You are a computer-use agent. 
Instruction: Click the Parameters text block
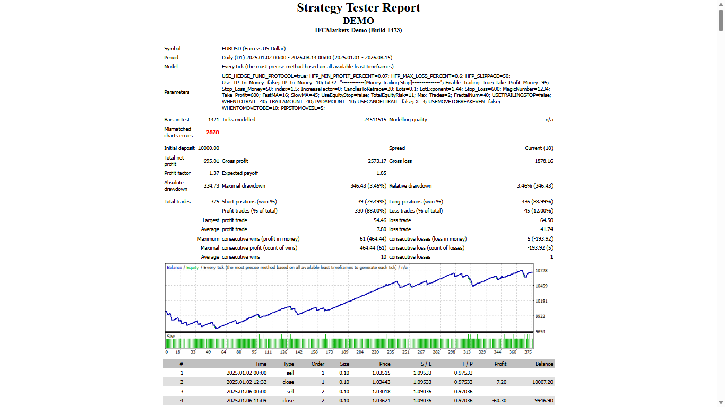[x=387, y=92]
